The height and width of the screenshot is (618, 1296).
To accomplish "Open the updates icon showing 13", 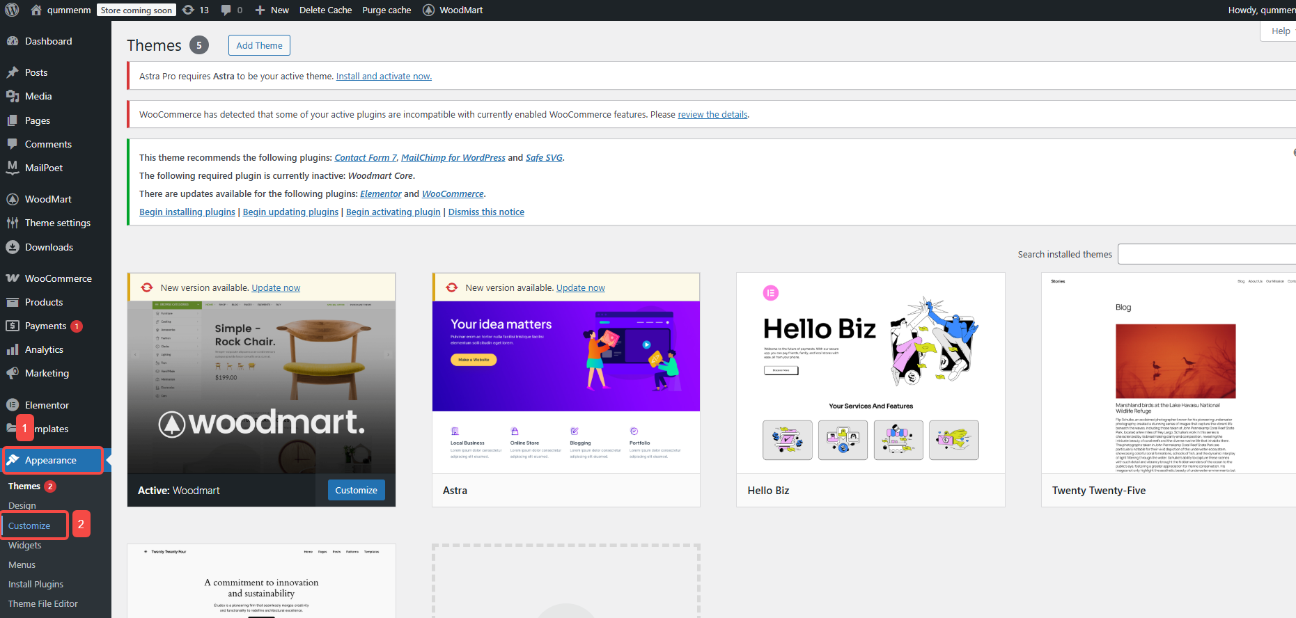I will point(189,10).
